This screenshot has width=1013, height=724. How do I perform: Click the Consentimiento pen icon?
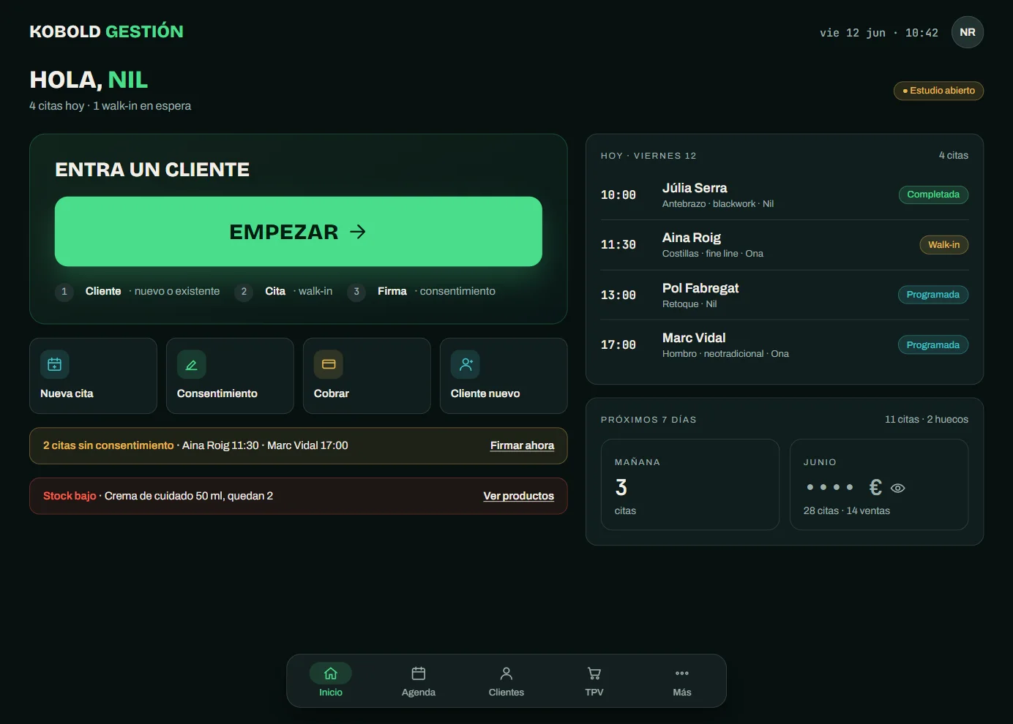coord(192,364)
